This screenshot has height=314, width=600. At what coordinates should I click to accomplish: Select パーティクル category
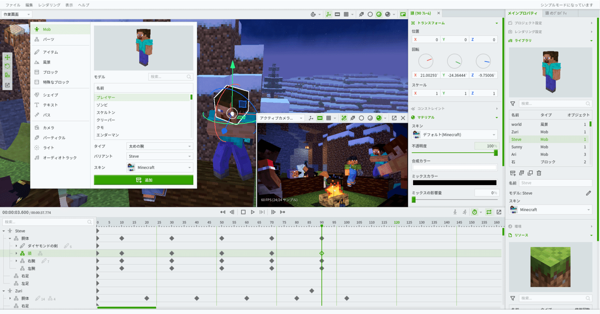coord(60,138)
